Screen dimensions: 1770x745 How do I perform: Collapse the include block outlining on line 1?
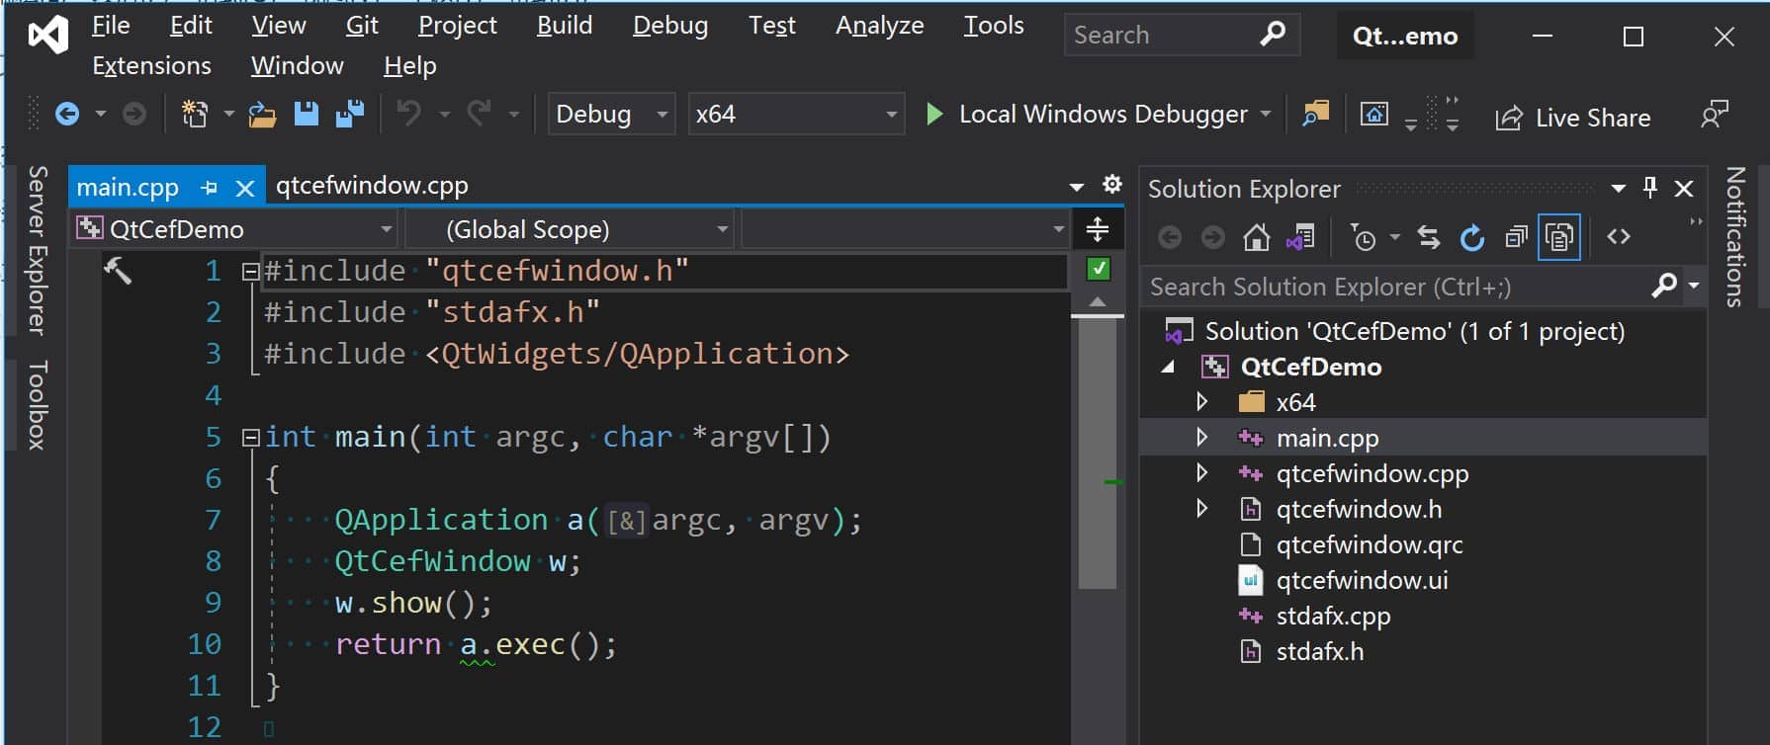point(250,271)
